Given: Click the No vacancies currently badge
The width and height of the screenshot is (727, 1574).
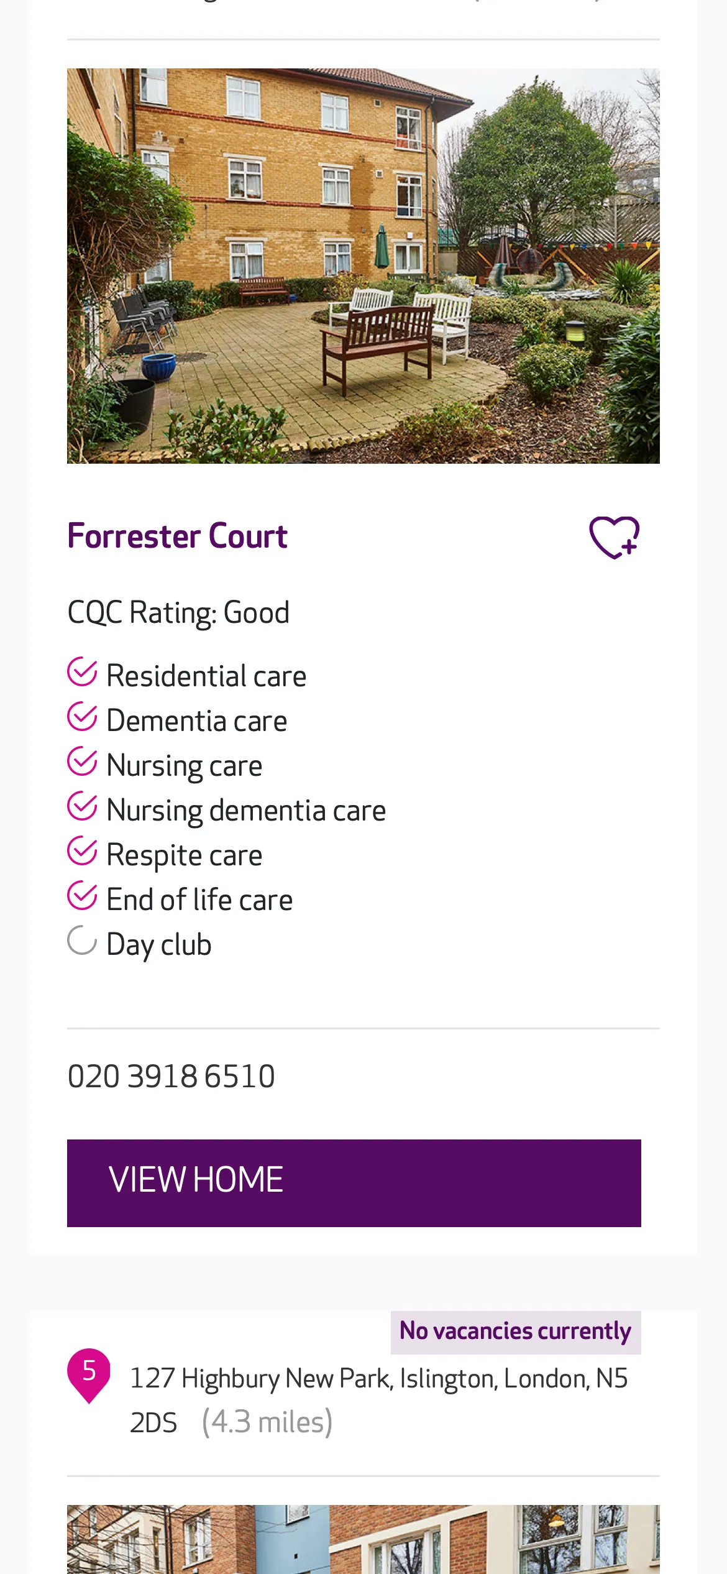Looking at the screenshot, I should click(x=515, y=1332).
